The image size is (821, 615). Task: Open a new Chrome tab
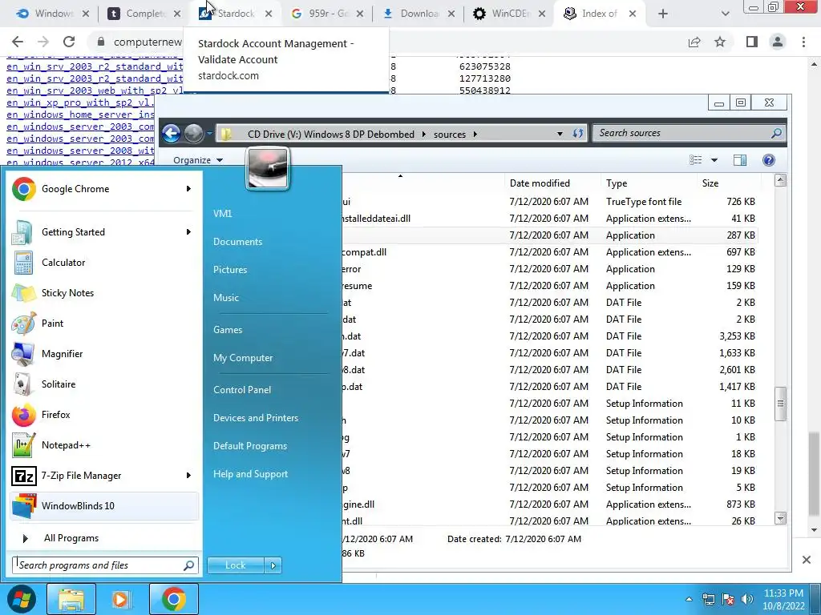pos(663,14)
